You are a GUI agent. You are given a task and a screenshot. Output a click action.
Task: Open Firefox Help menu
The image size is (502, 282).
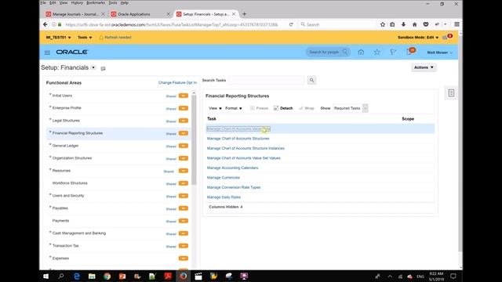(x=125, y=2)
